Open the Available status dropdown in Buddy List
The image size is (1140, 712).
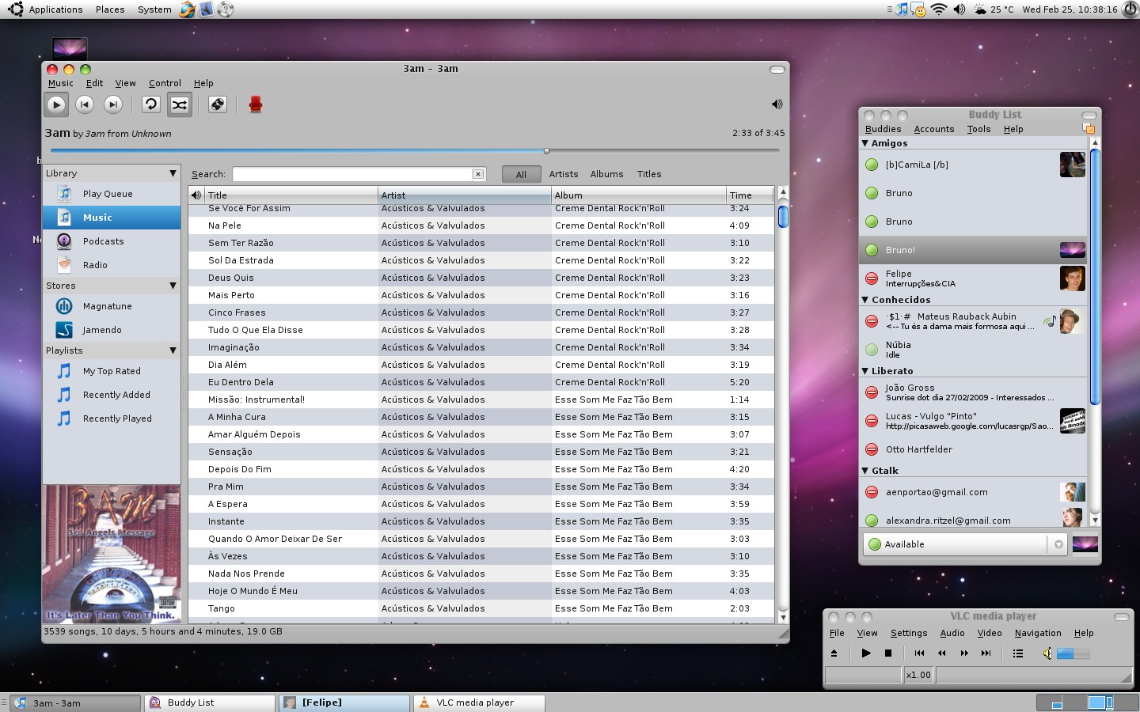pos(965,544)
